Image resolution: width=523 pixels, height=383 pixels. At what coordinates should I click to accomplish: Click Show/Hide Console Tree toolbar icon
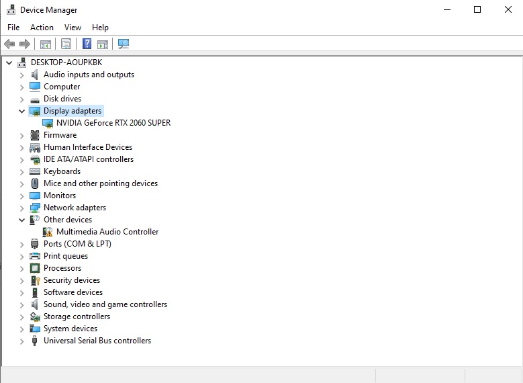click(46, 44)
